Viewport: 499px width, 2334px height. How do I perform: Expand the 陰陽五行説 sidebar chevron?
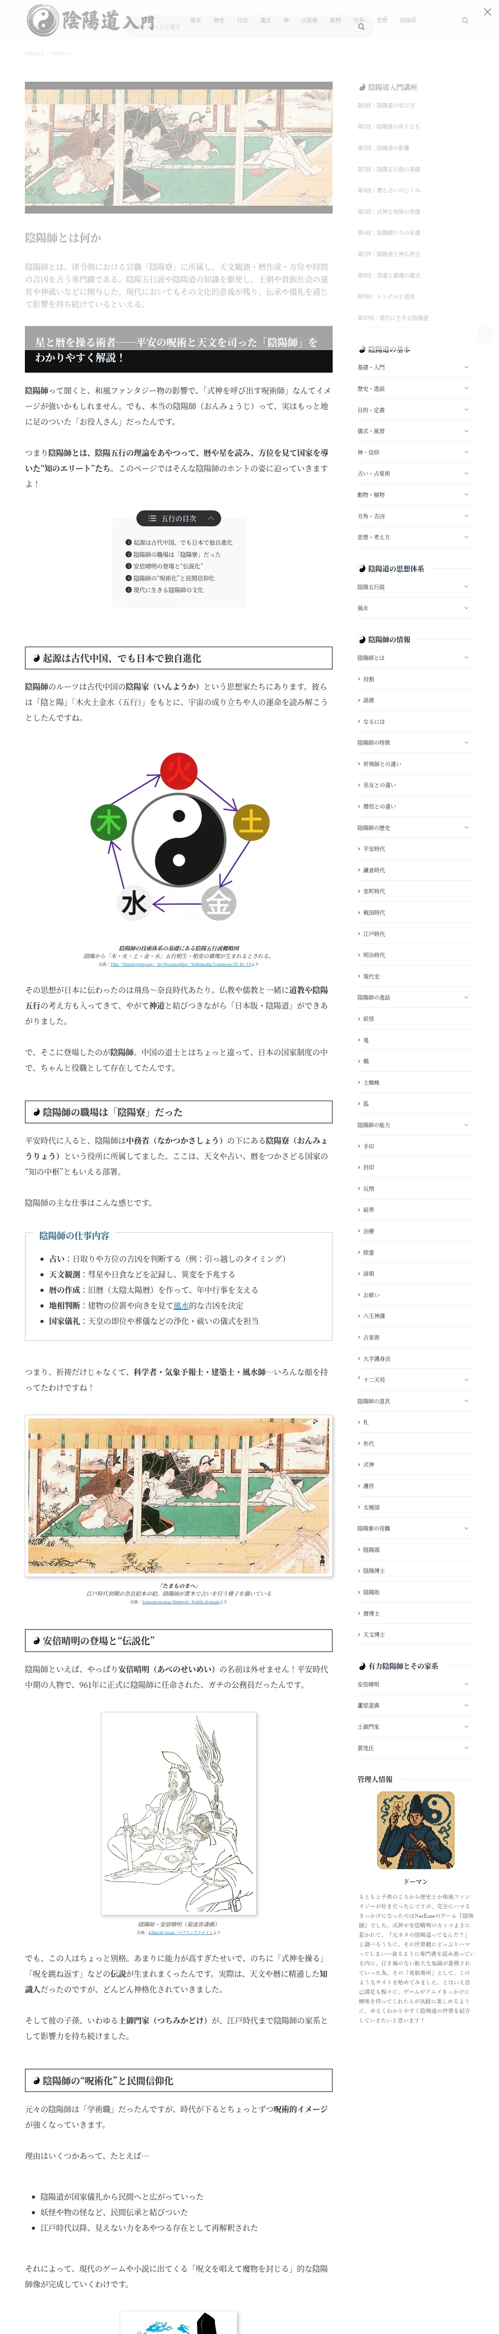pyautogui.click(x=466, y=587)
